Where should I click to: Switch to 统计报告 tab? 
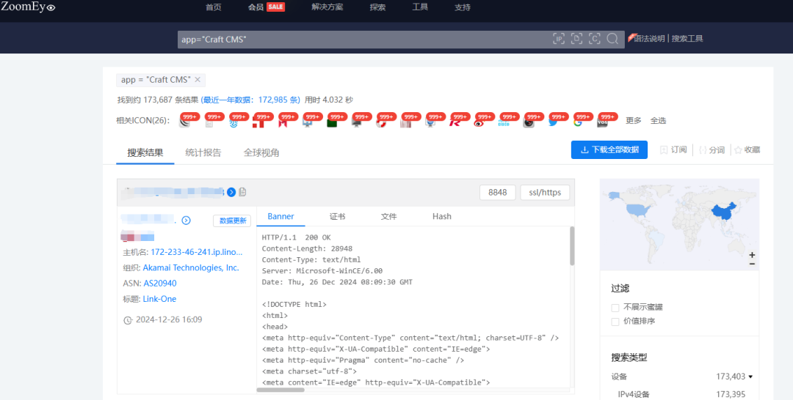tap(203, 152)
